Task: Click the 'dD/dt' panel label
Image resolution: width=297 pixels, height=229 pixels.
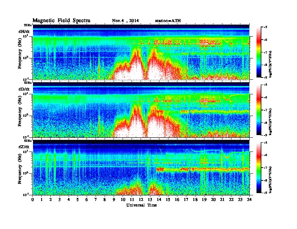Action: tap(24, 89)
